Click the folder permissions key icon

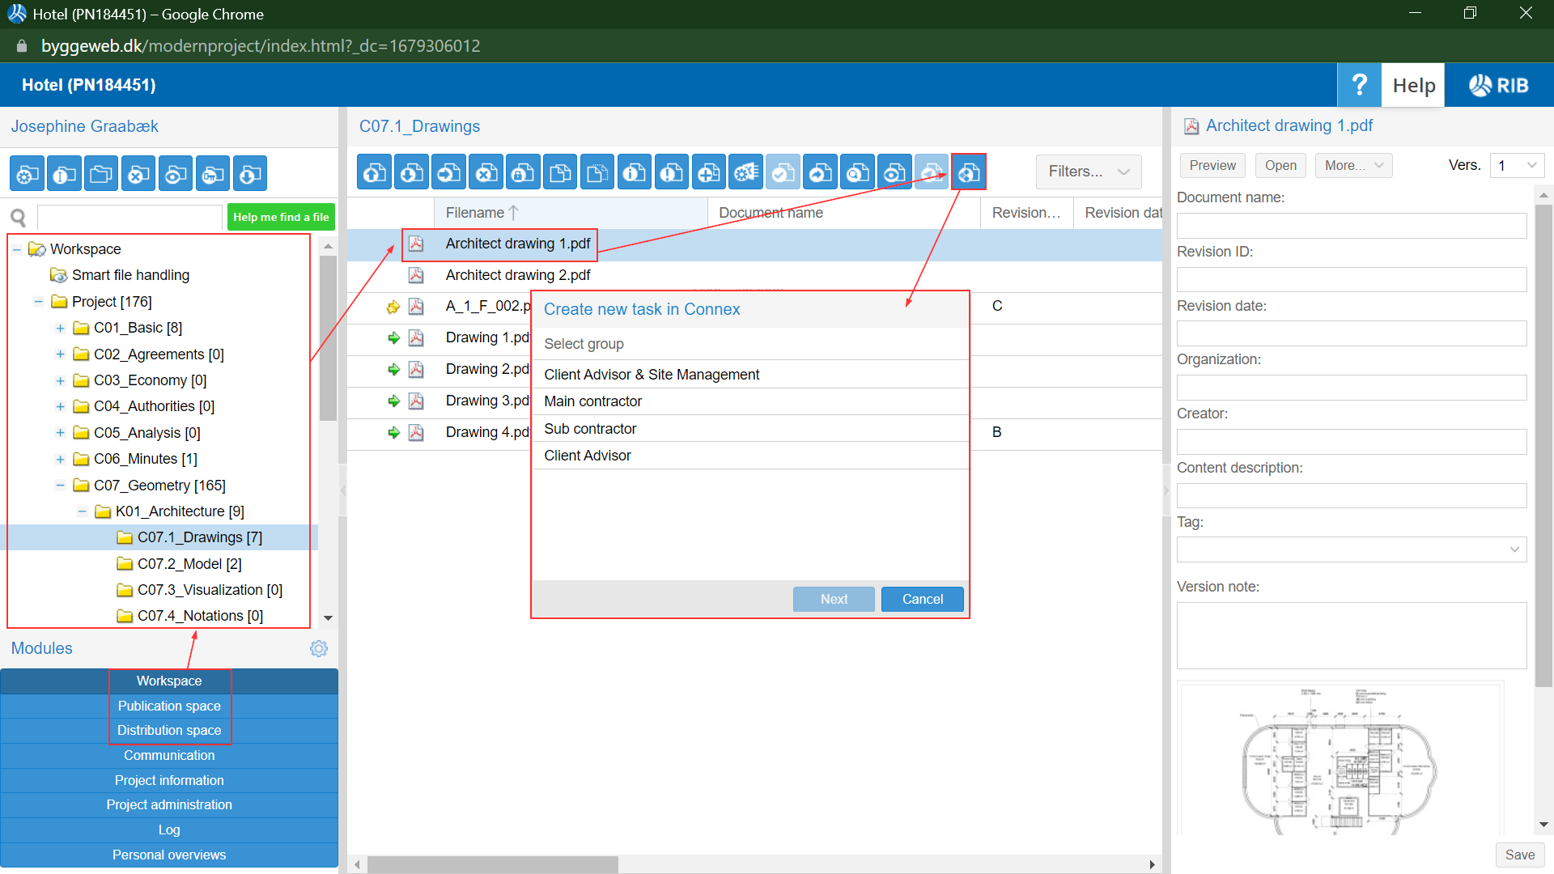213,174
